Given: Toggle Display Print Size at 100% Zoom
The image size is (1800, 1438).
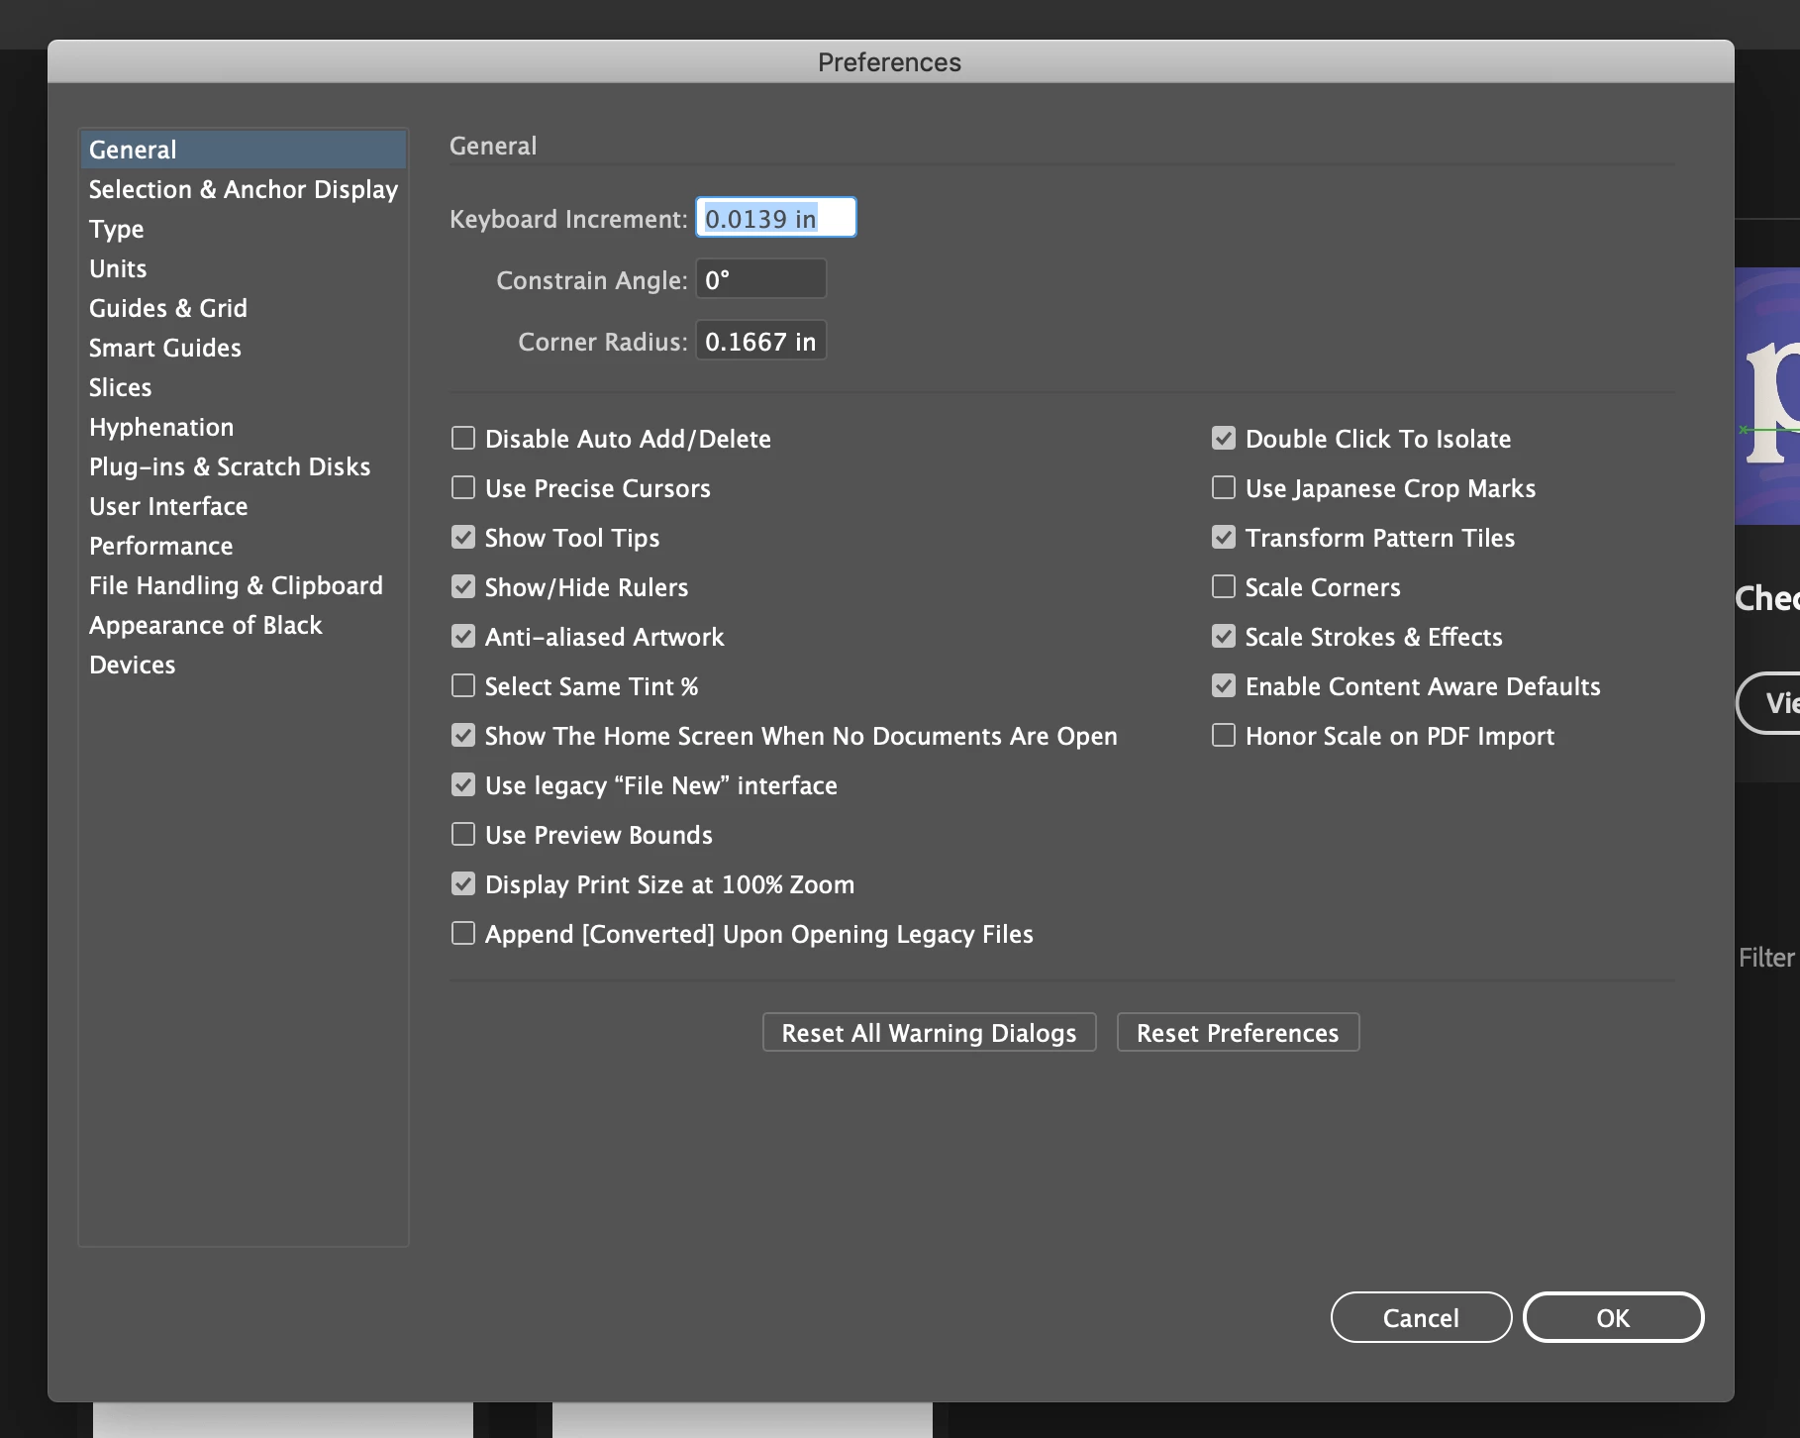Looking at the screenshot, I should pyautogui.click(x=463, y=883).
